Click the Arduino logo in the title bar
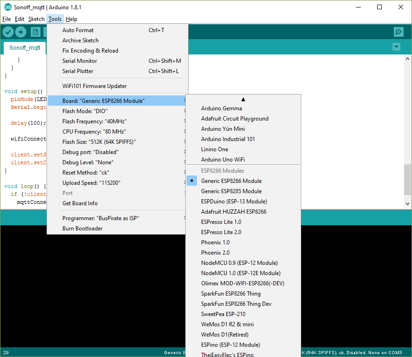Viewport: 412px width, 357px height. click(x=8, y=7)
